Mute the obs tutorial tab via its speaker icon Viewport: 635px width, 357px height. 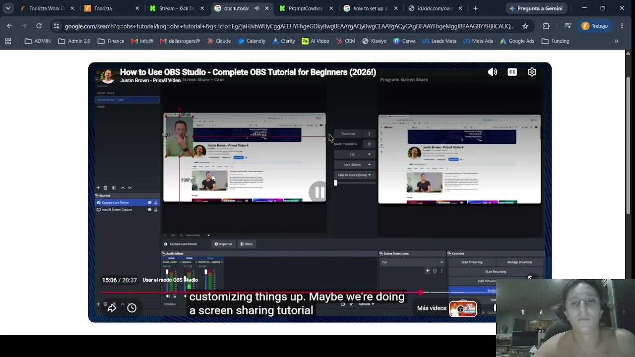256,8
